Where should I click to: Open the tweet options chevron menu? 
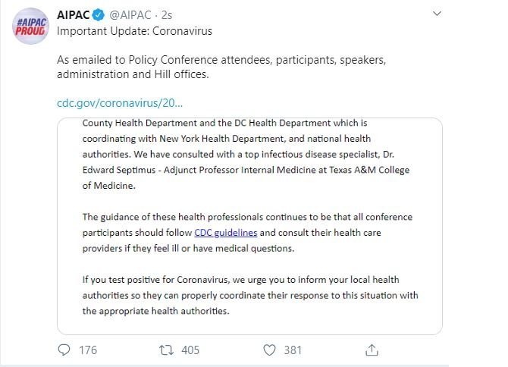[x=437, y=14]
